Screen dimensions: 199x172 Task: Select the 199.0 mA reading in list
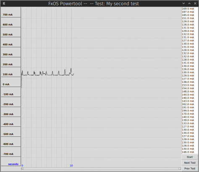click(x=188, y=110)
